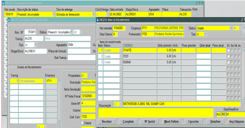The image size is (245, 128).
Task: Click the scroll arrow beside Nota column
Action: pyautogui.click(x=199, y=14)
